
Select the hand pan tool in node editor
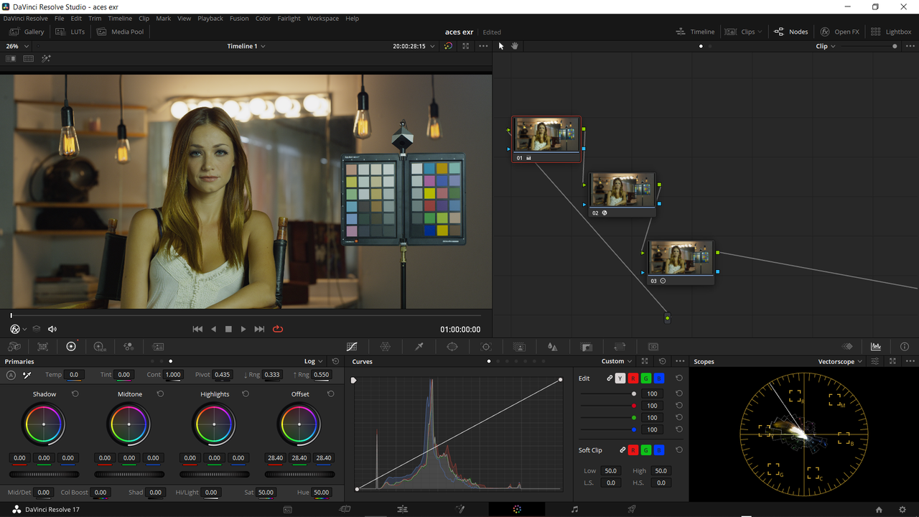click(x=515, y=46)
